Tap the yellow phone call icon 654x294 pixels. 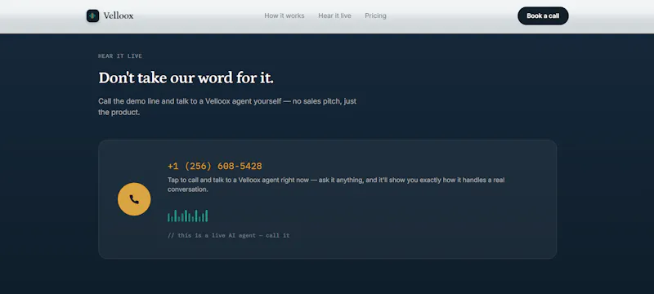tap(134, 199)
